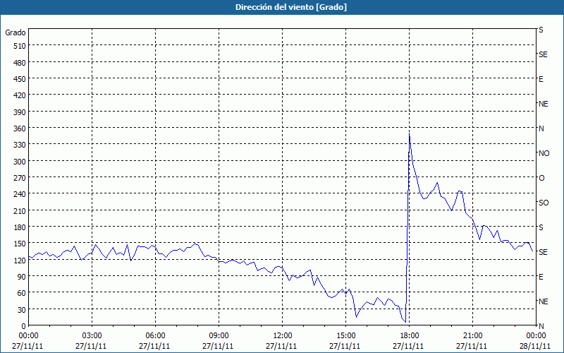Click the wind direction peak near 18:00
The image size is (564, 353).
tap(410, 134)
